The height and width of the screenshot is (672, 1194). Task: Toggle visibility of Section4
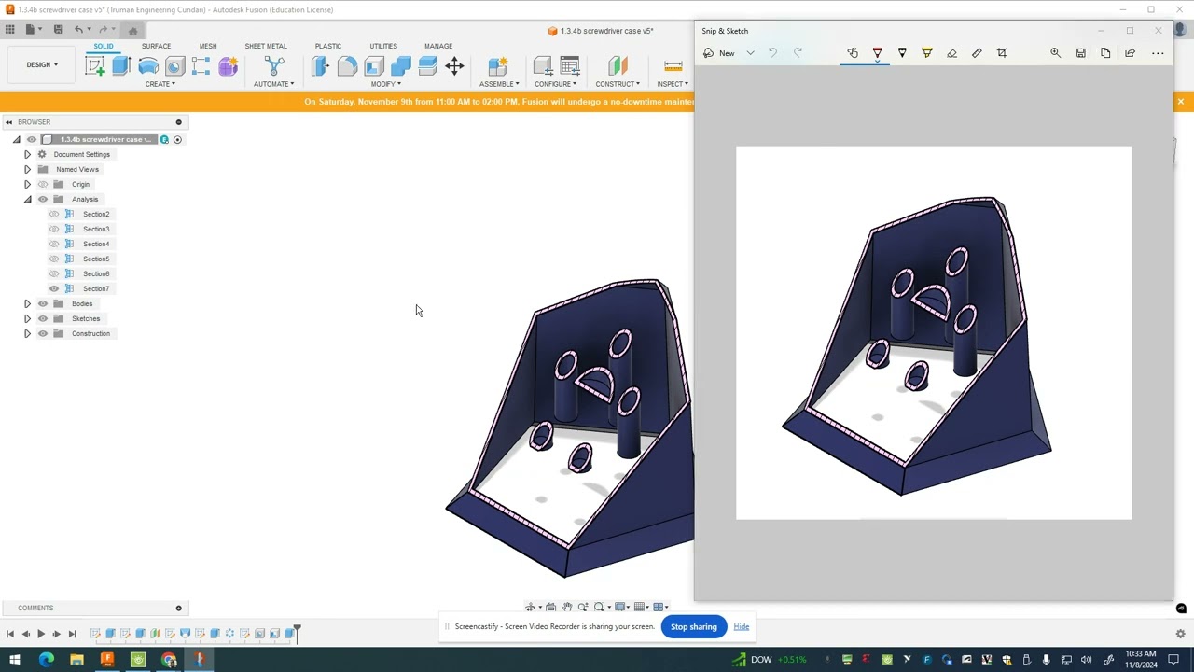tap(54, 244)
